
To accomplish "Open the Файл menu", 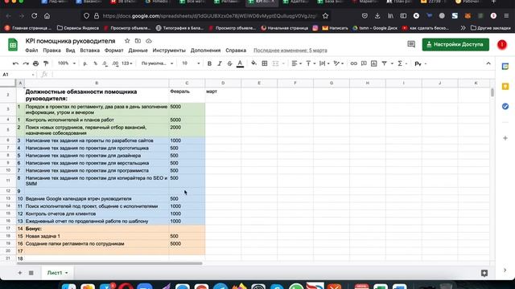I will pos(31,51).
